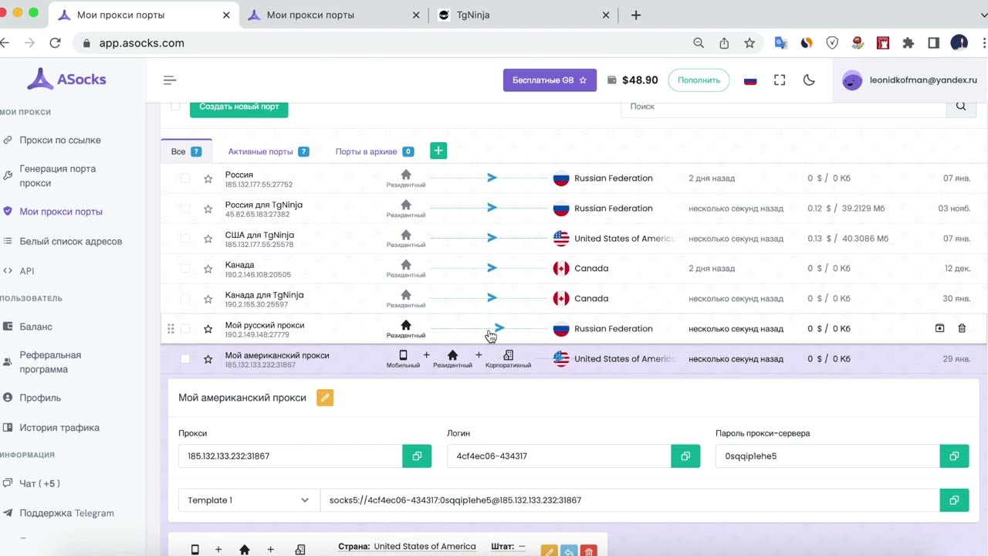This screenshot has width=988, height=556.
Task: Bookmark page with star in address bar
Action: pos(749,43)
